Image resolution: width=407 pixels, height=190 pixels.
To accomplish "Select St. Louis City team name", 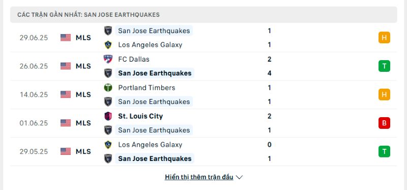I will pyautogui.click(x=140, y=116).
